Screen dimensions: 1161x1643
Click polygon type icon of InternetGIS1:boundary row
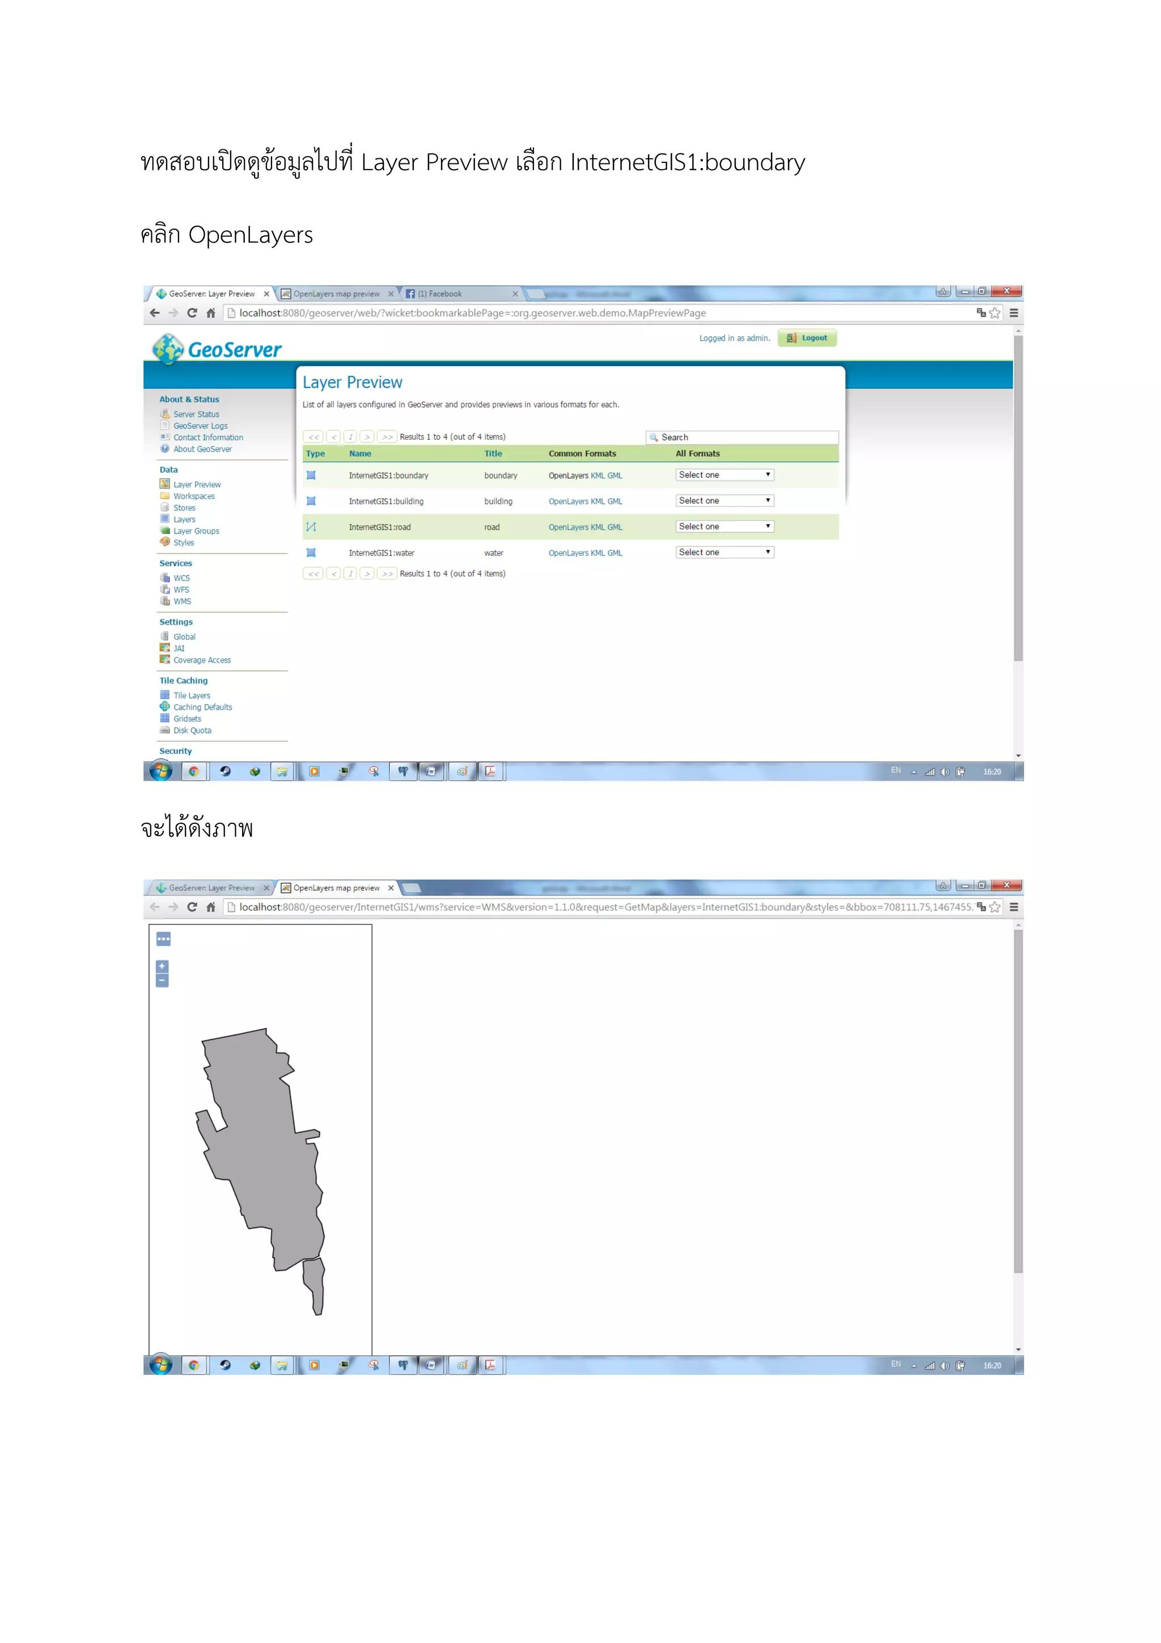click(x=311, y=475)
